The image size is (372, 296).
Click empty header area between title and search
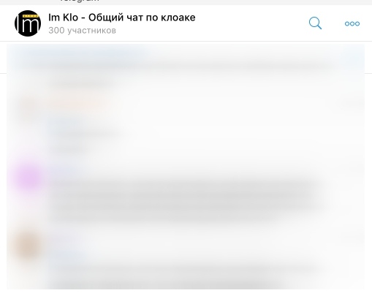(251, 23)
